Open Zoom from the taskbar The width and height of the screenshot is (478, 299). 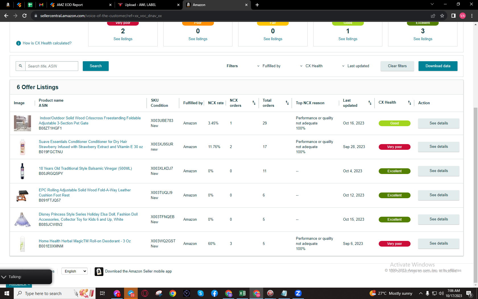click(298, 293)
